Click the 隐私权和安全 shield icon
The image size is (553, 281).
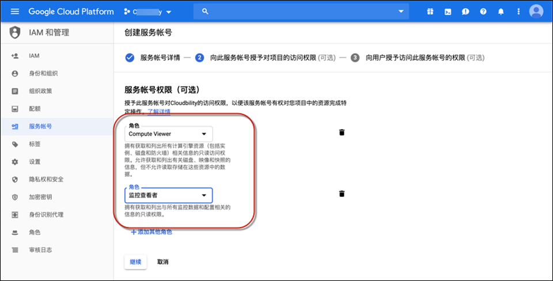pyautogui.click(x=15, y=179)
